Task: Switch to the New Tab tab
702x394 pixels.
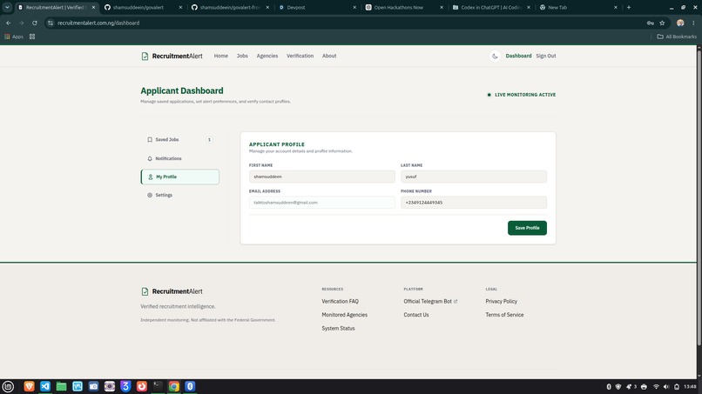Action: 578,7
